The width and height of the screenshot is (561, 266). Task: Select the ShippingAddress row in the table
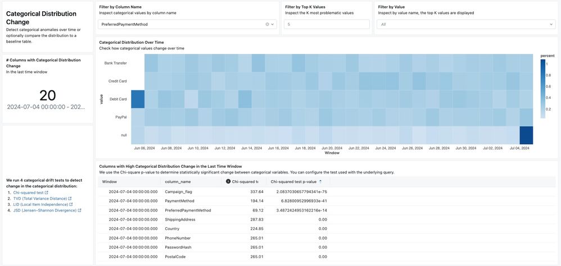pos(180,219)
